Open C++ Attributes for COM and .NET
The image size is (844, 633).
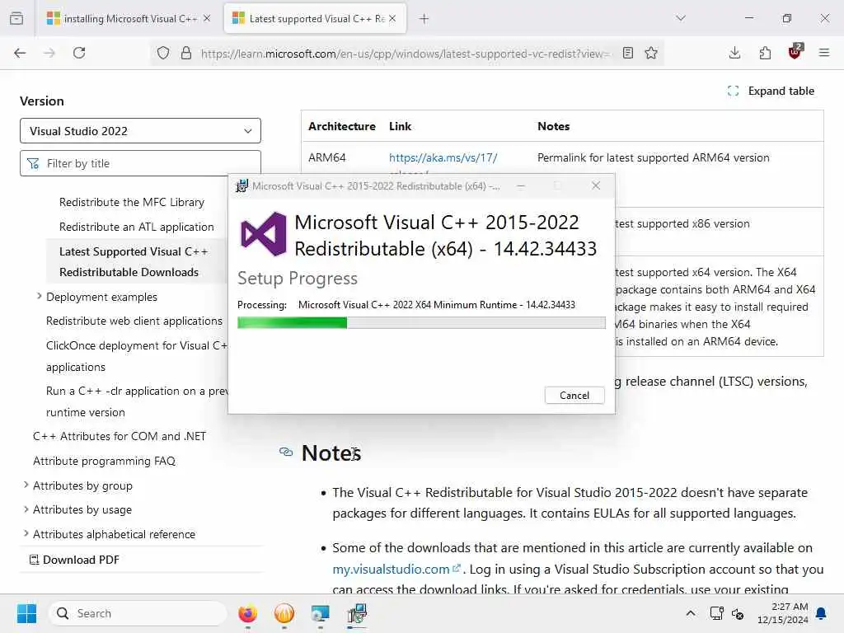(120, 436)
